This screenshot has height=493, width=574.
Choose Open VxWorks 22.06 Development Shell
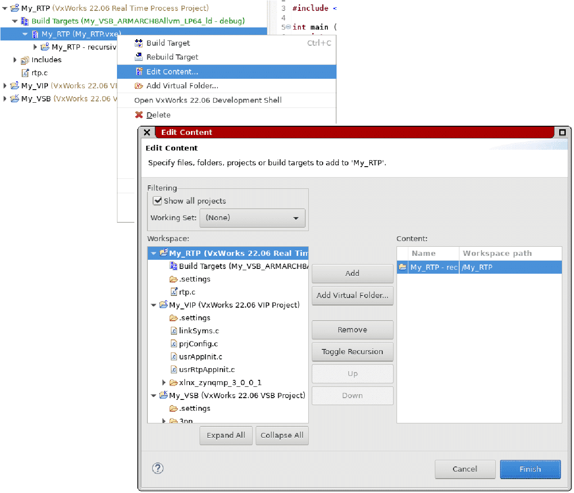pos(208,100)
